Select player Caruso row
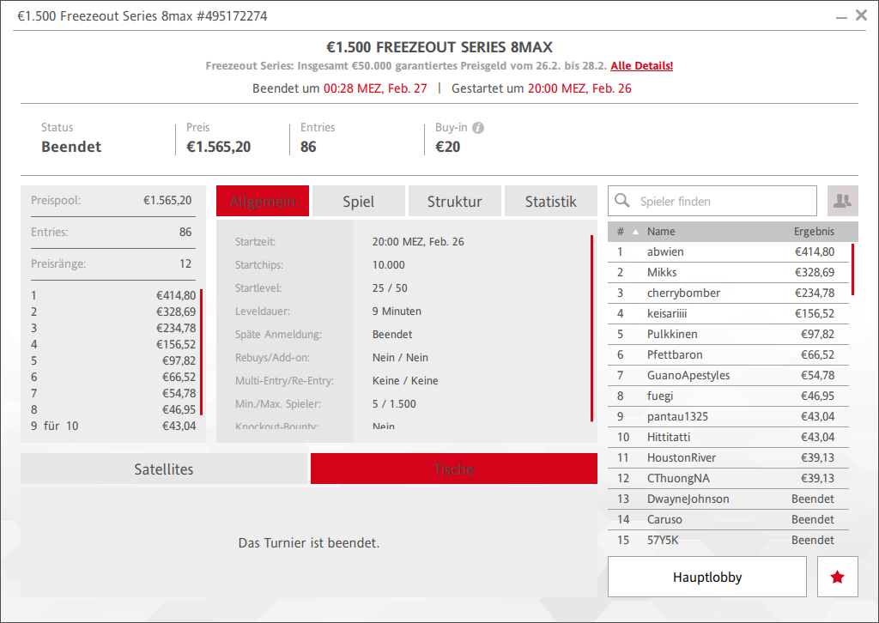879x623 pixels. (x=728, y=519)
